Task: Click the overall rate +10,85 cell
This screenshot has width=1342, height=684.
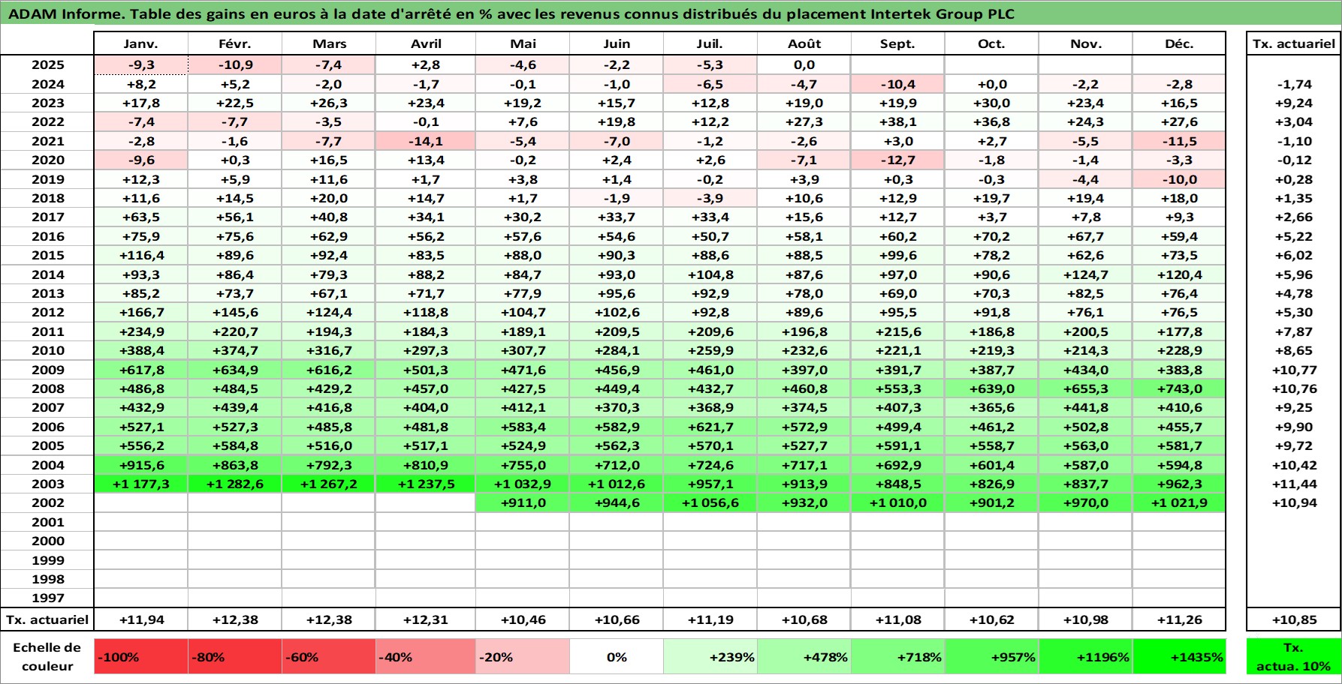Action: coord(1293,619)
